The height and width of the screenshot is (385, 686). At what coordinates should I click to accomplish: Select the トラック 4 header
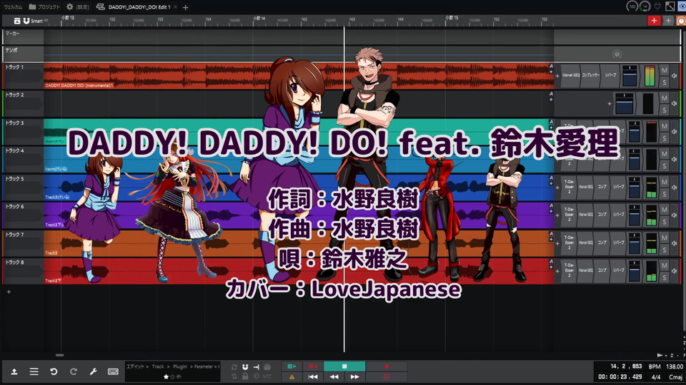(x=23, y=159)
